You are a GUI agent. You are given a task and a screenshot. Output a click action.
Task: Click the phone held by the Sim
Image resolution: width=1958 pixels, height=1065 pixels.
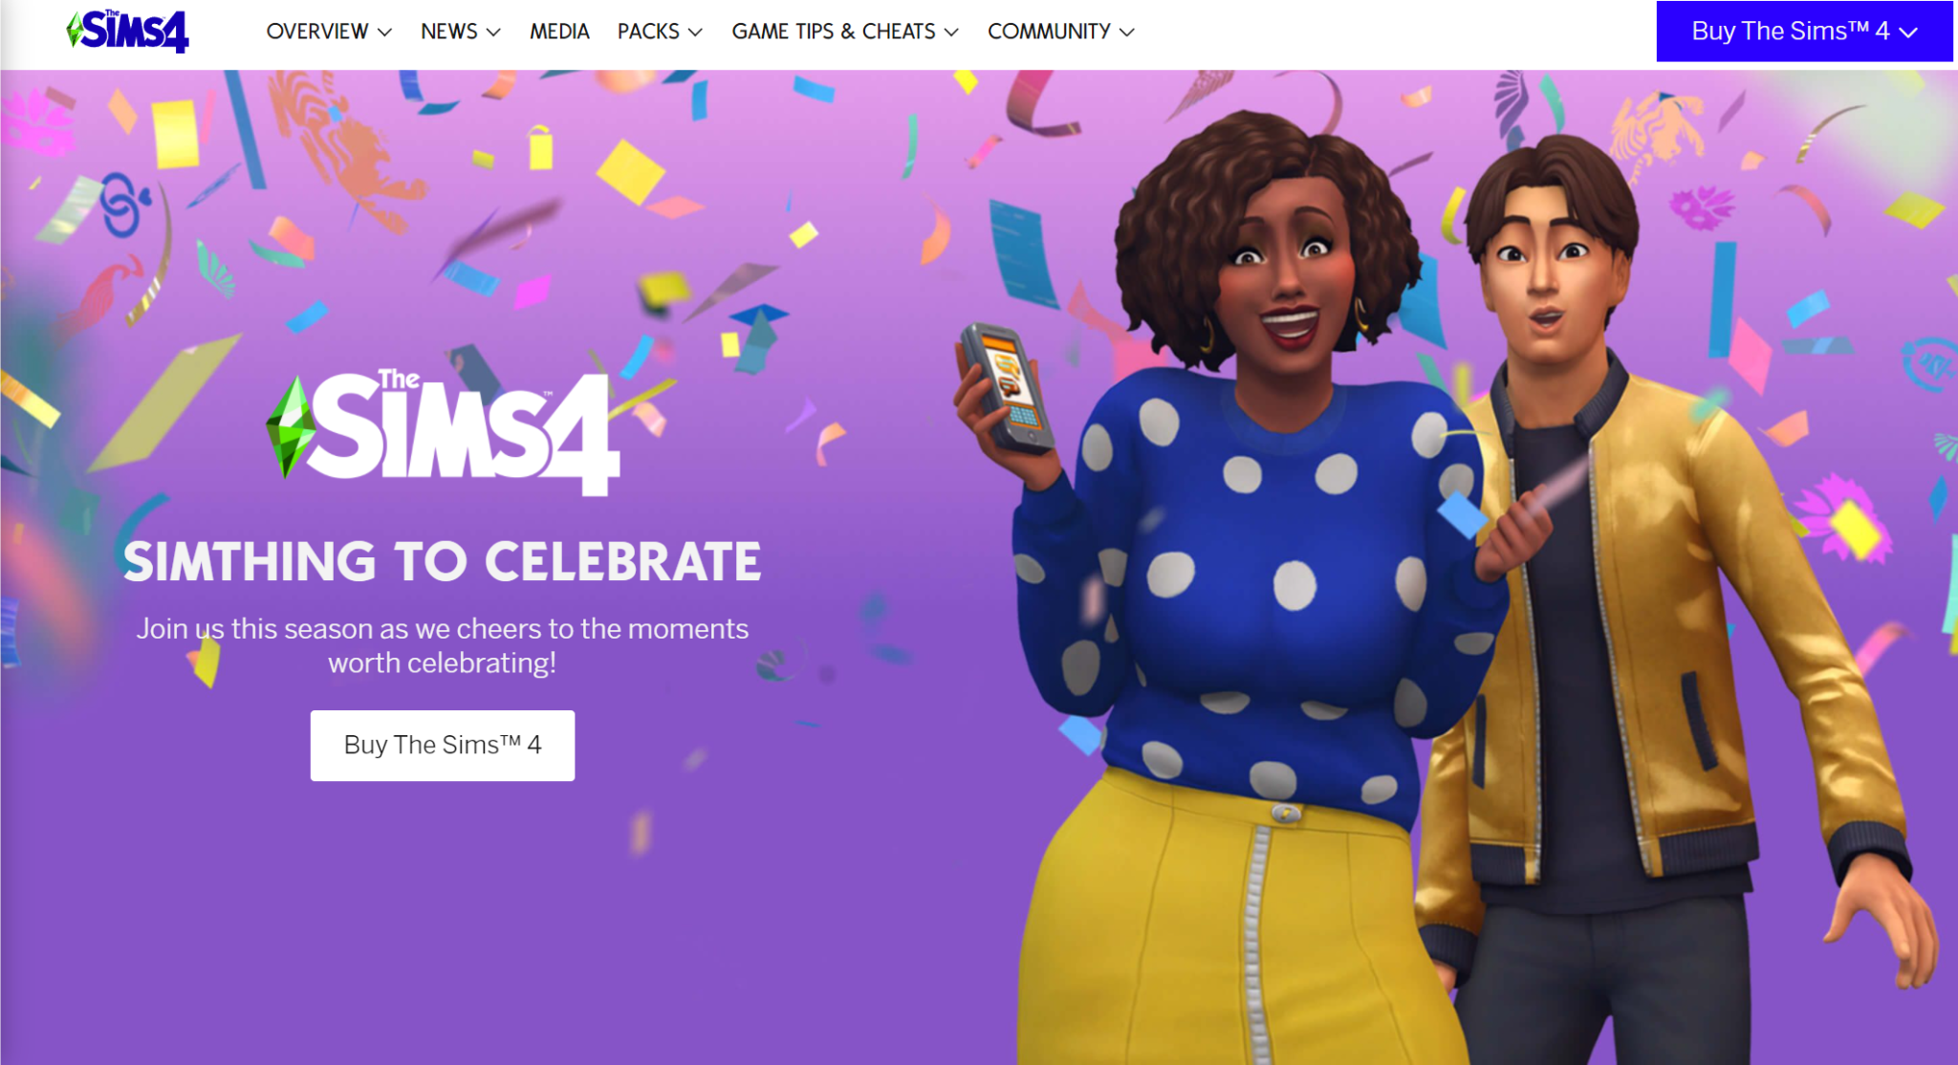1007,387
